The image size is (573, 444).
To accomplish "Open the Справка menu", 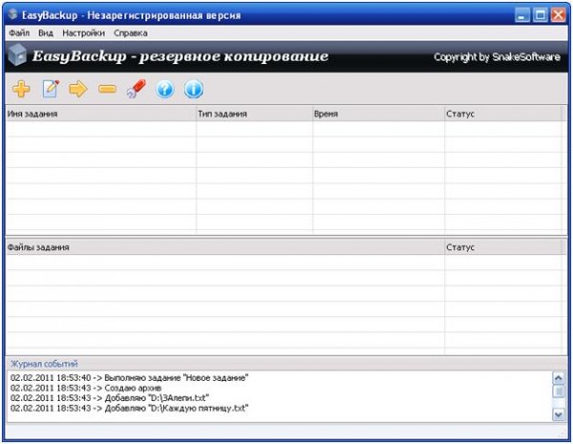I will point(131,32).
